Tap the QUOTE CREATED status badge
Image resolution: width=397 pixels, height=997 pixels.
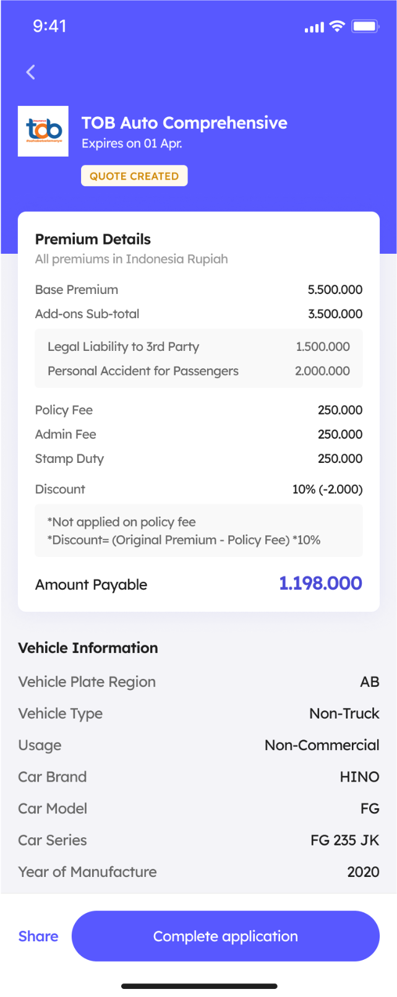click(x=134, y=176)
